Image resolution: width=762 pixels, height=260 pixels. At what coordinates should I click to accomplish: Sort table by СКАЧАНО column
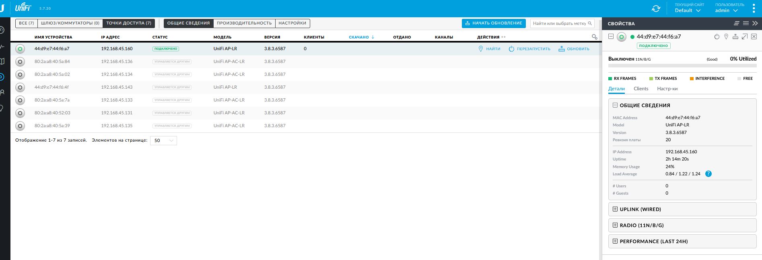tap(361, 37)
